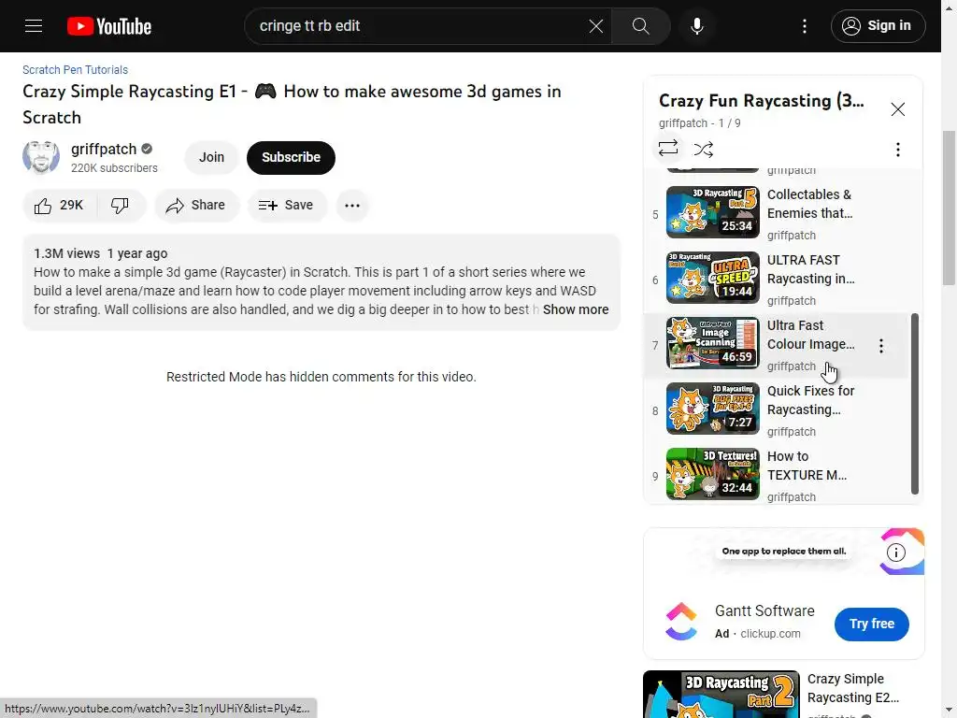Select How to TEXTURE M... video title
This screenshot has width=957, height=718.
[x=807, y=466]
